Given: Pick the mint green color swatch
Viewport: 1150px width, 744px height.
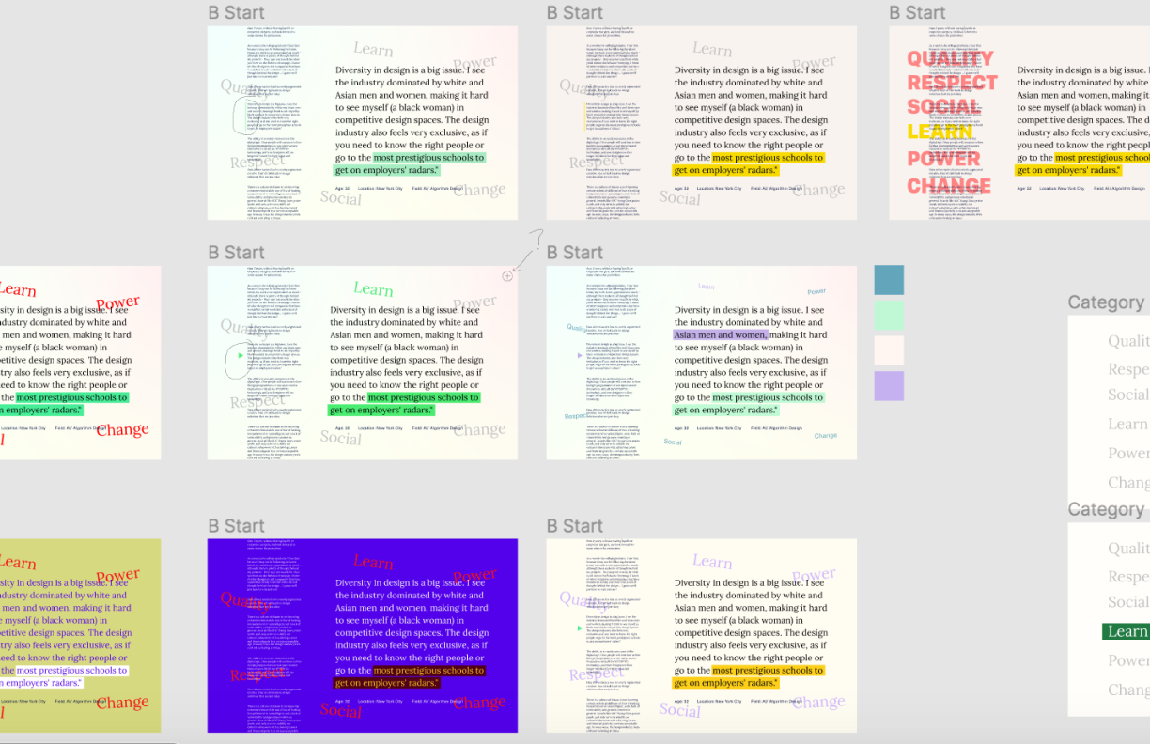Looking at the screenshot, I should [x=889, y=316].
